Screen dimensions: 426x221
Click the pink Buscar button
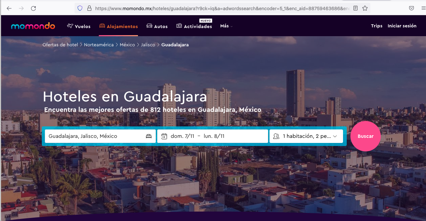(x=366, y=136)
